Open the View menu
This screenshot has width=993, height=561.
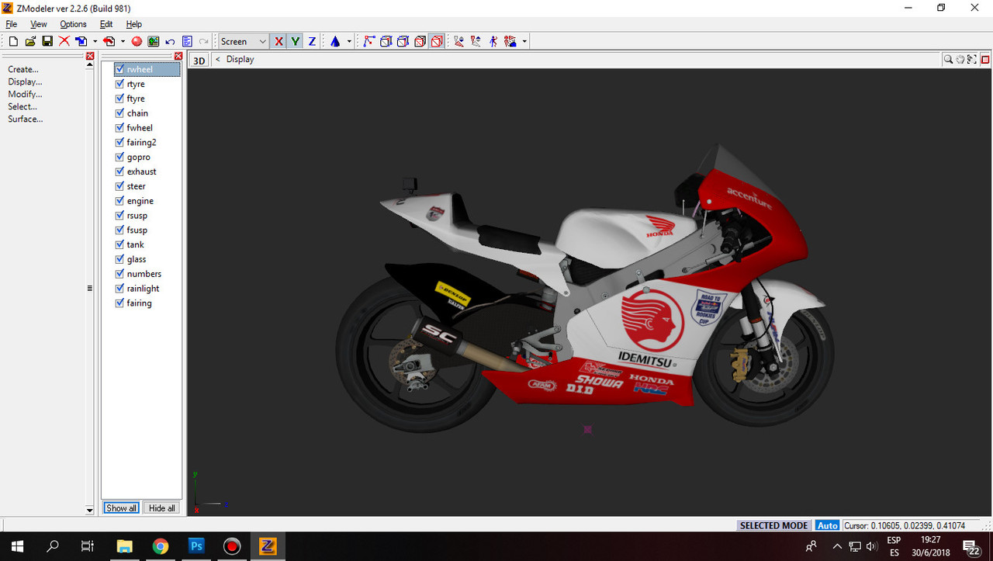tap(39, 24)
